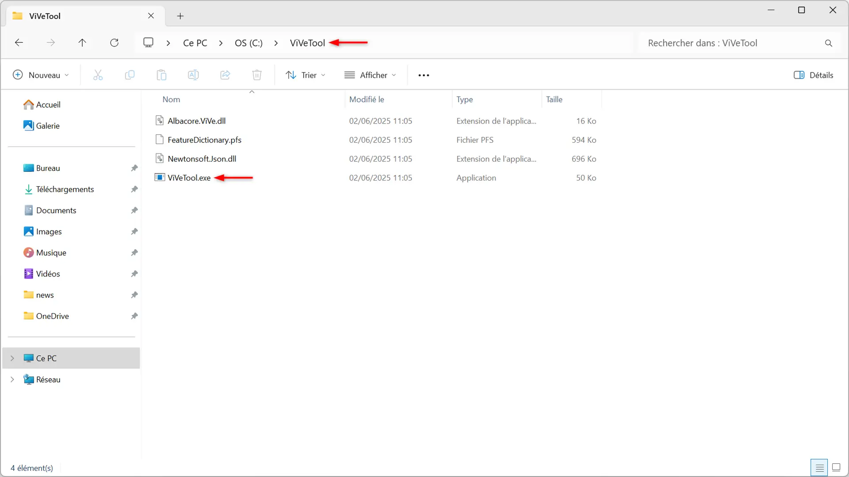The image size is (849, 477).
Task: Click ViVeTool in the address breadcrumb
Action: [307, 43]
